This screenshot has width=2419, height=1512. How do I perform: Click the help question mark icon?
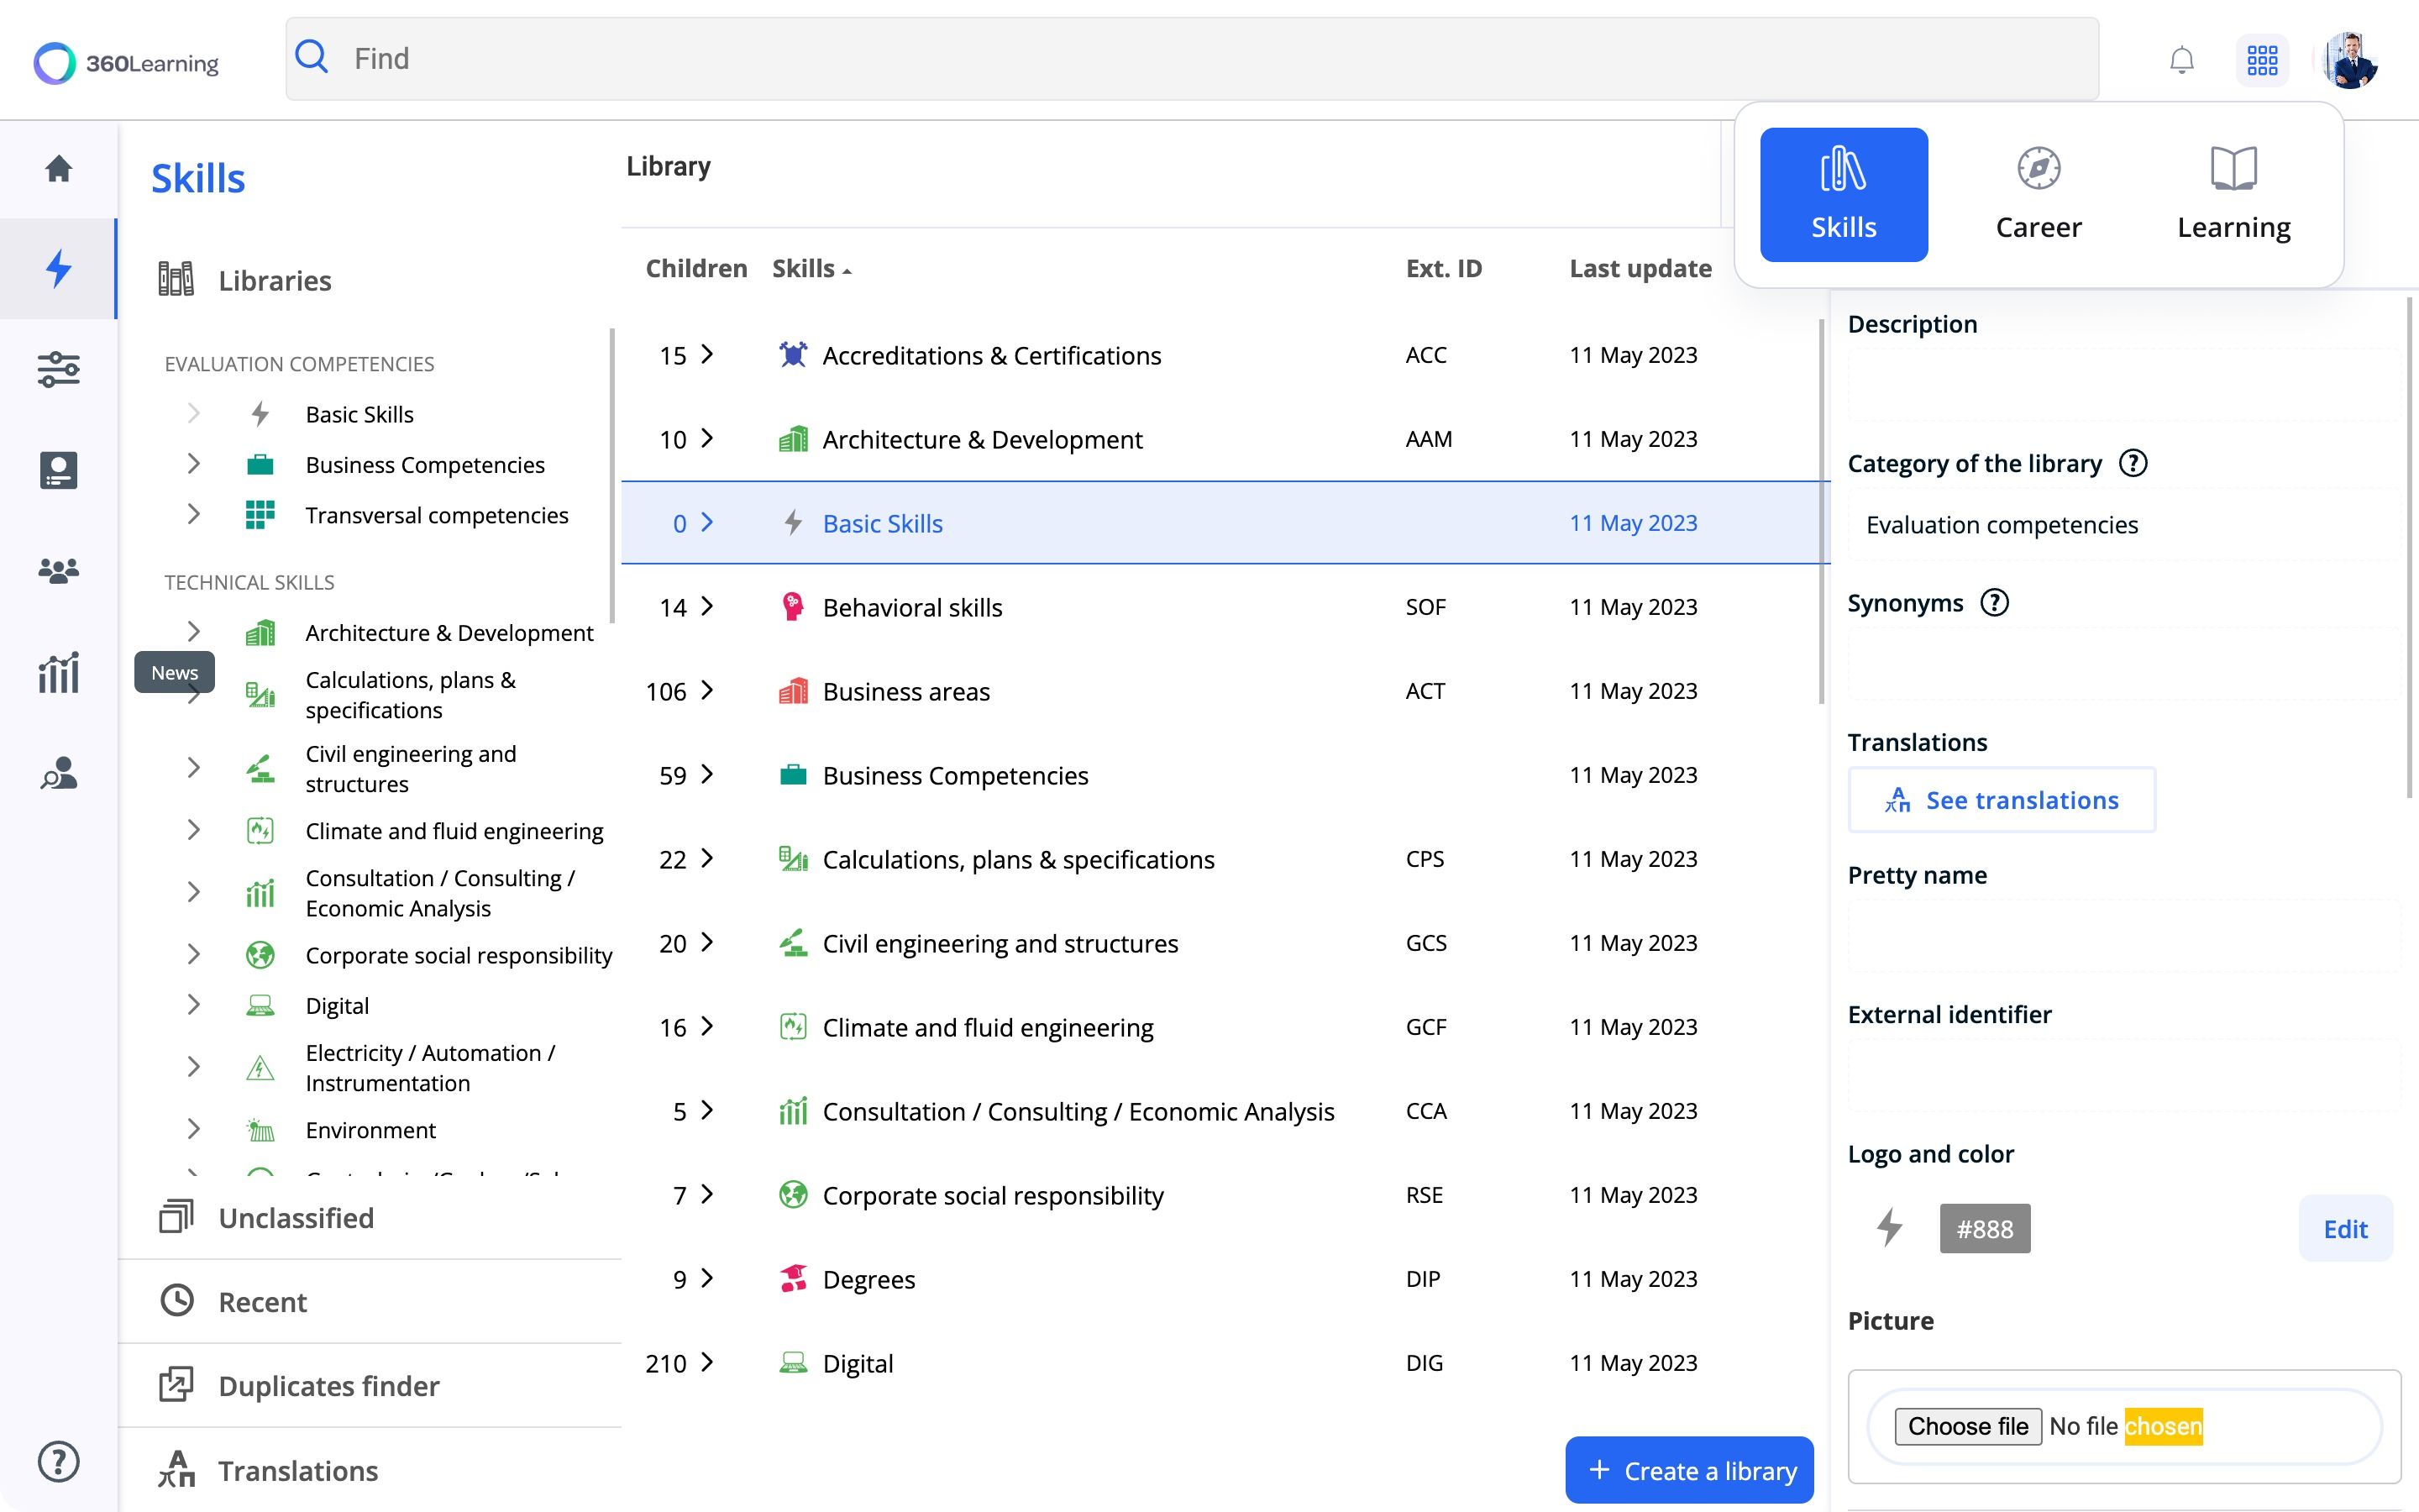click(59, 1461)
